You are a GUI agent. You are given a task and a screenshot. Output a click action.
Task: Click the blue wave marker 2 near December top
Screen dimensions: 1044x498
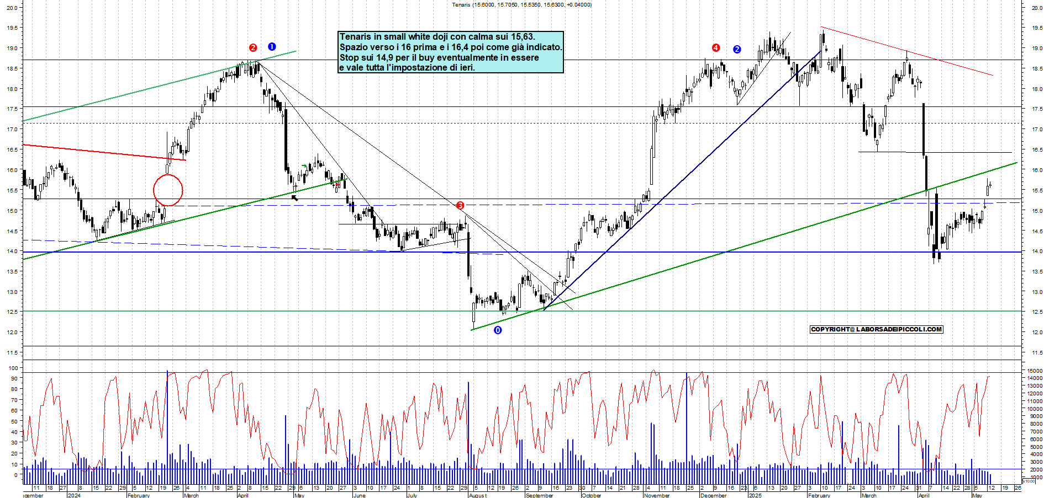(737, 49)
